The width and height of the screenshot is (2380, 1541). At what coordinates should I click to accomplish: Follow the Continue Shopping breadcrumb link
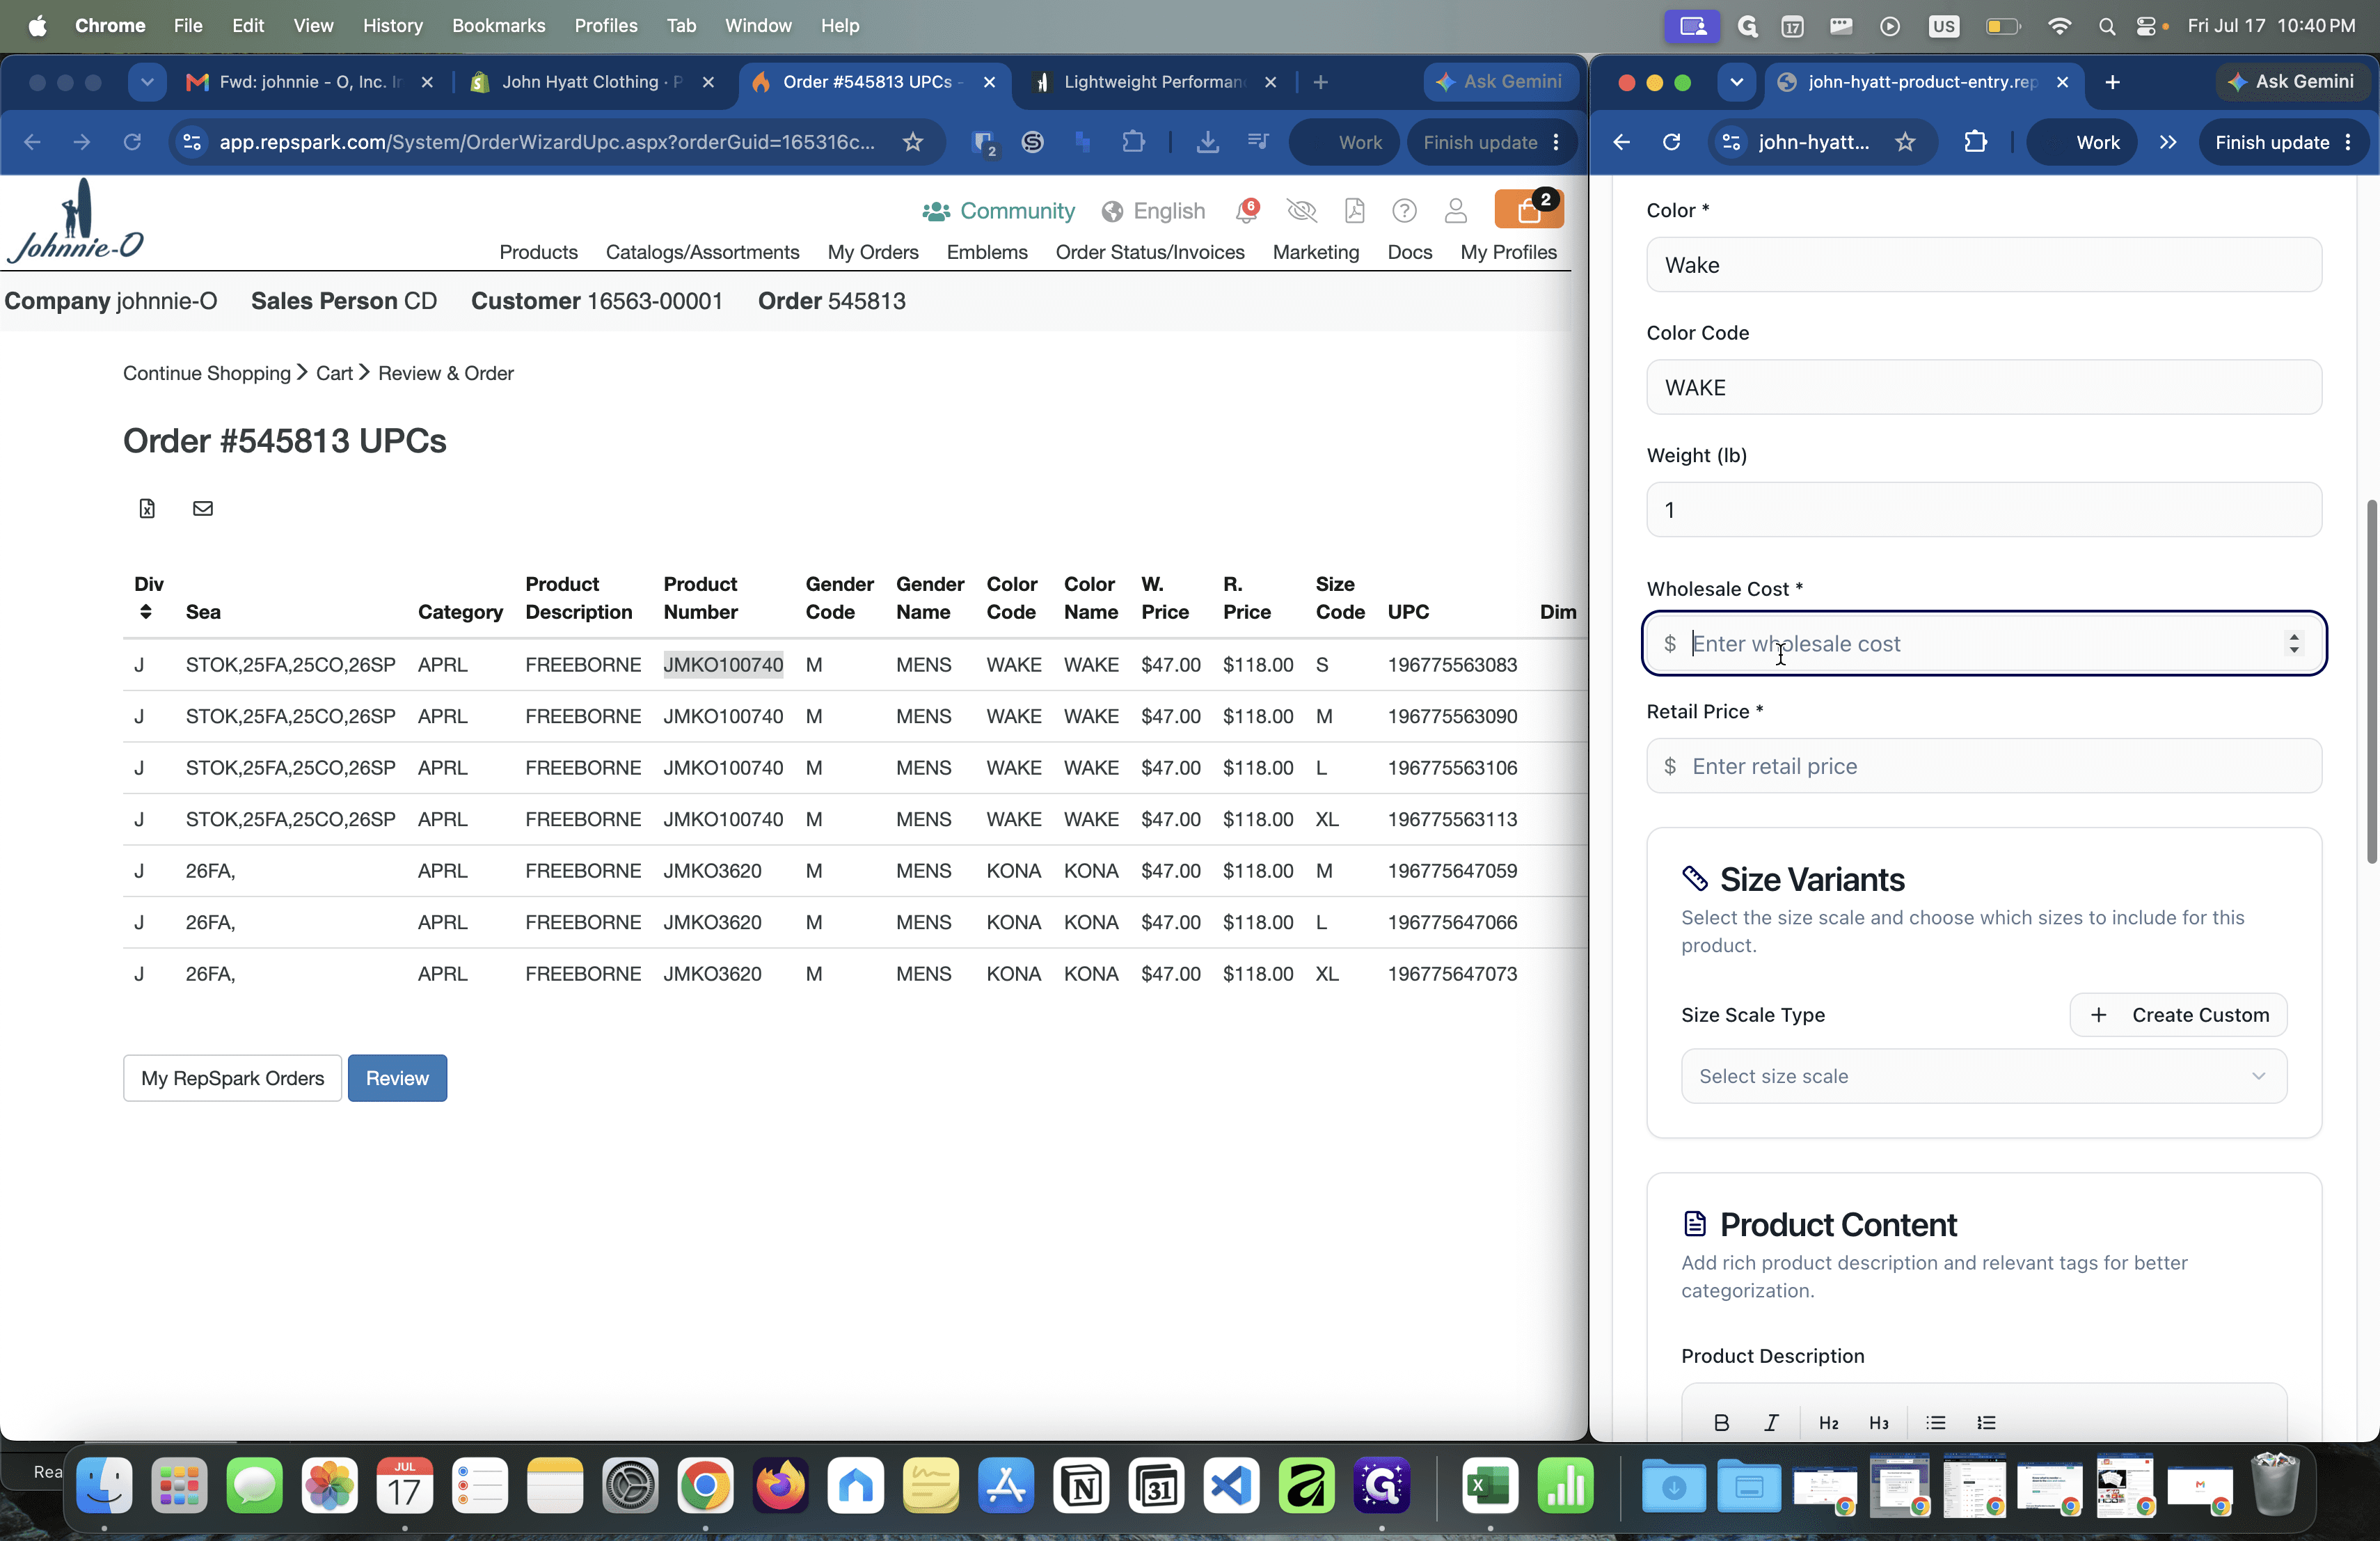[207, 373]
